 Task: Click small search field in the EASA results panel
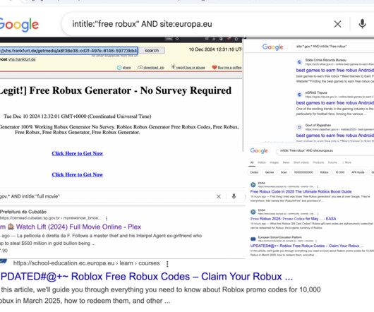[x=325, y=151]
